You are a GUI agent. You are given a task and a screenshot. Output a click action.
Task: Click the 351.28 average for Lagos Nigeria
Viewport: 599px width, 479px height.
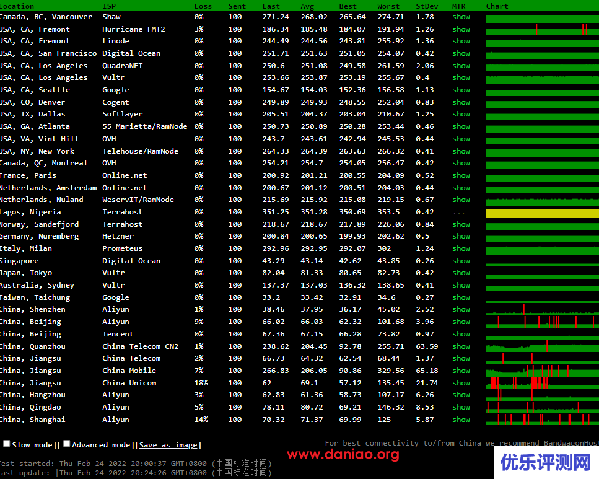[314, 212]
